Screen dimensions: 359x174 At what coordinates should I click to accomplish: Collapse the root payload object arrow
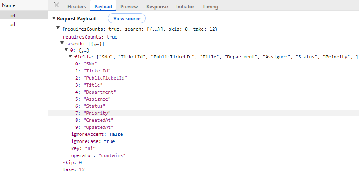tap(58, 28)
